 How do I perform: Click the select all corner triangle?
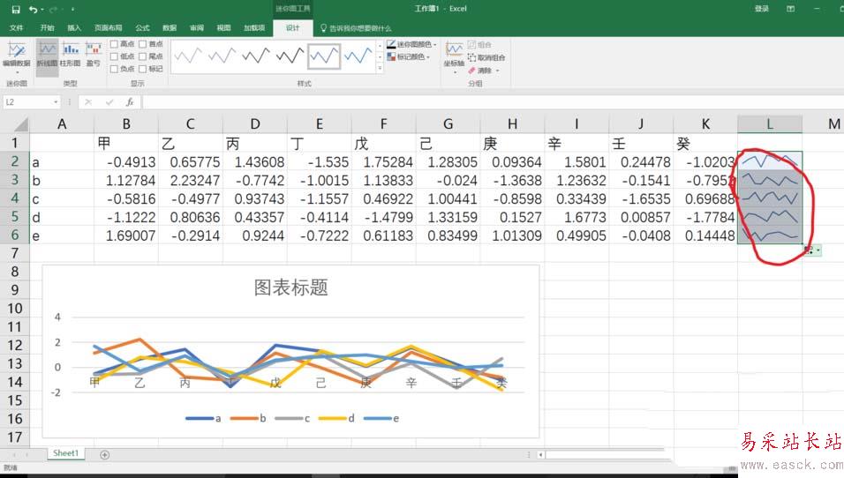click(20, 124)
